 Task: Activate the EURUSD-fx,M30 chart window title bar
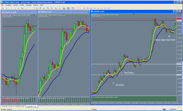point(19,12)
